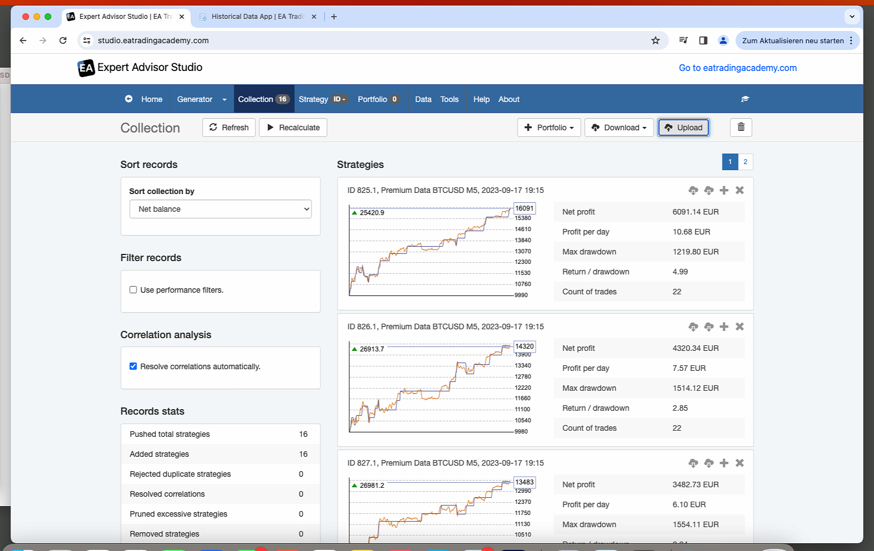Screen dimensions: 874x551
Task: Open the Chrome profile icon
Action: [723, 40]
